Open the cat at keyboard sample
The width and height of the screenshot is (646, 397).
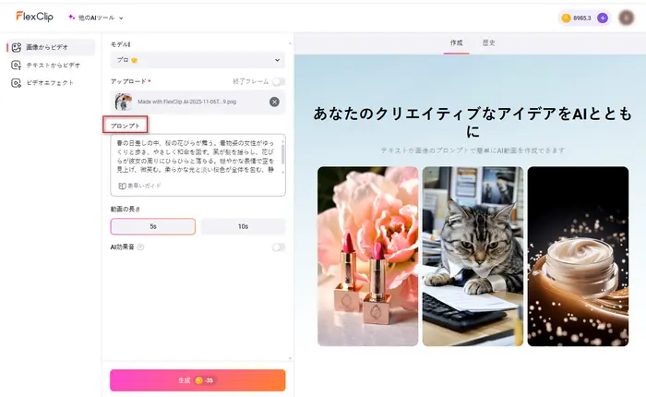[473, 257]
